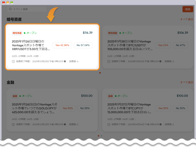The width and height of the screenshot is (196, 148).
Task: Vote Yes 50% on BTC/JPY event
Action: (x=163, y=108)
